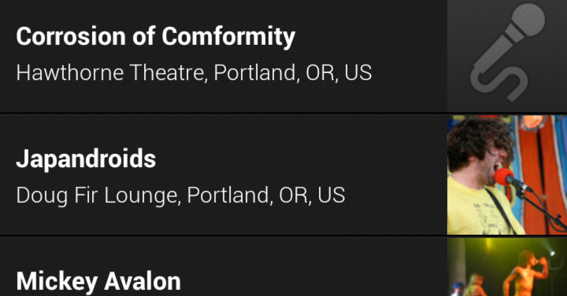
Task: Select the Japandroids event title
Action: coord(86,159)
